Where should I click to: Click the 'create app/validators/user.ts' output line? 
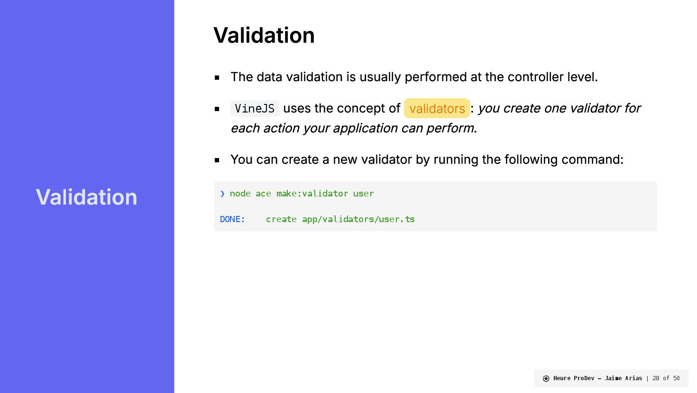coord(340,219)
